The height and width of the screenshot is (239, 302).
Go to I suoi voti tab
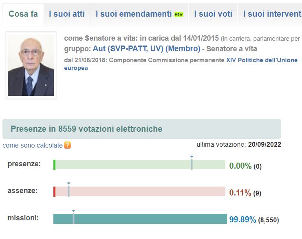[213, 14]
